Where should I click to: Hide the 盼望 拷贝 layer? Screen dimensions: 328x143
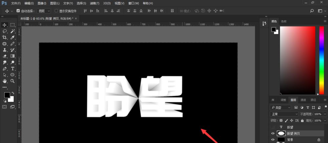(x=273, y=134)
